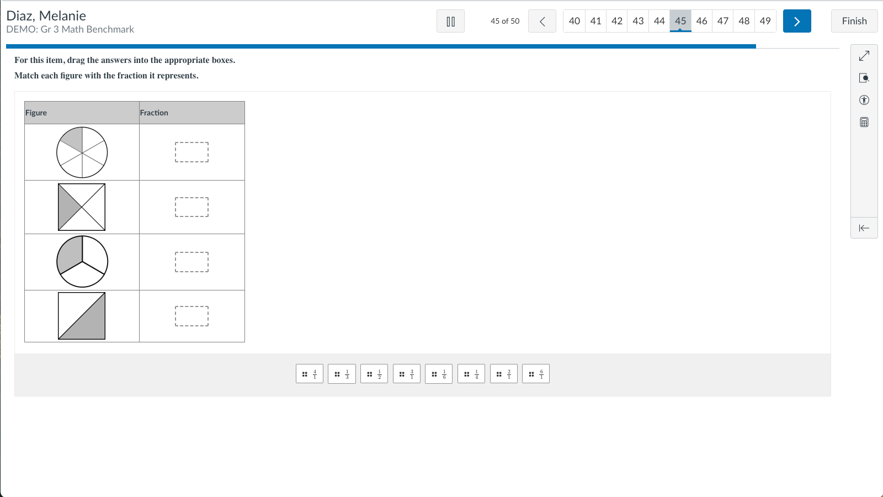Click the answer box beside the three-part circle

click(192, 262)
